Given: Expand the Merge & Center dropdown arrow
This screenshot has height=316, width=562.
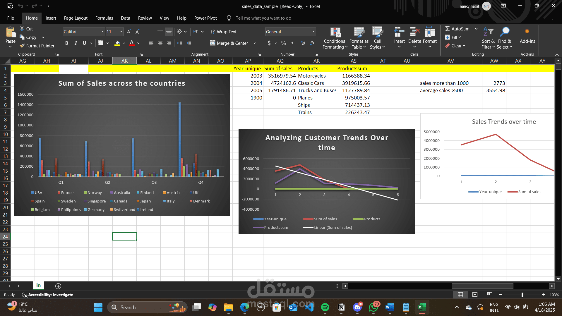Looking at the screenshot, I should (255, 43).
